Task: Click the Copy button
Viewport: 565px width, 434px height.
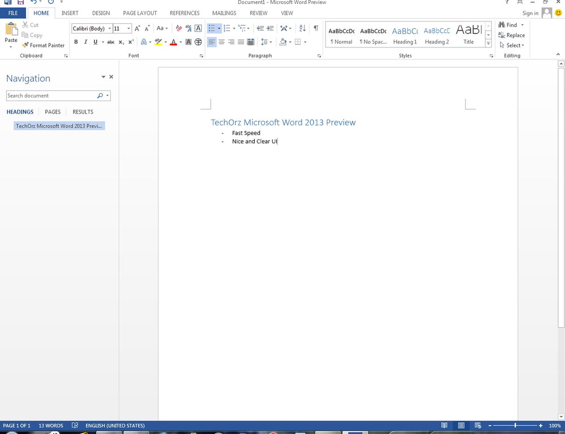Action: [x=32, y=35]
